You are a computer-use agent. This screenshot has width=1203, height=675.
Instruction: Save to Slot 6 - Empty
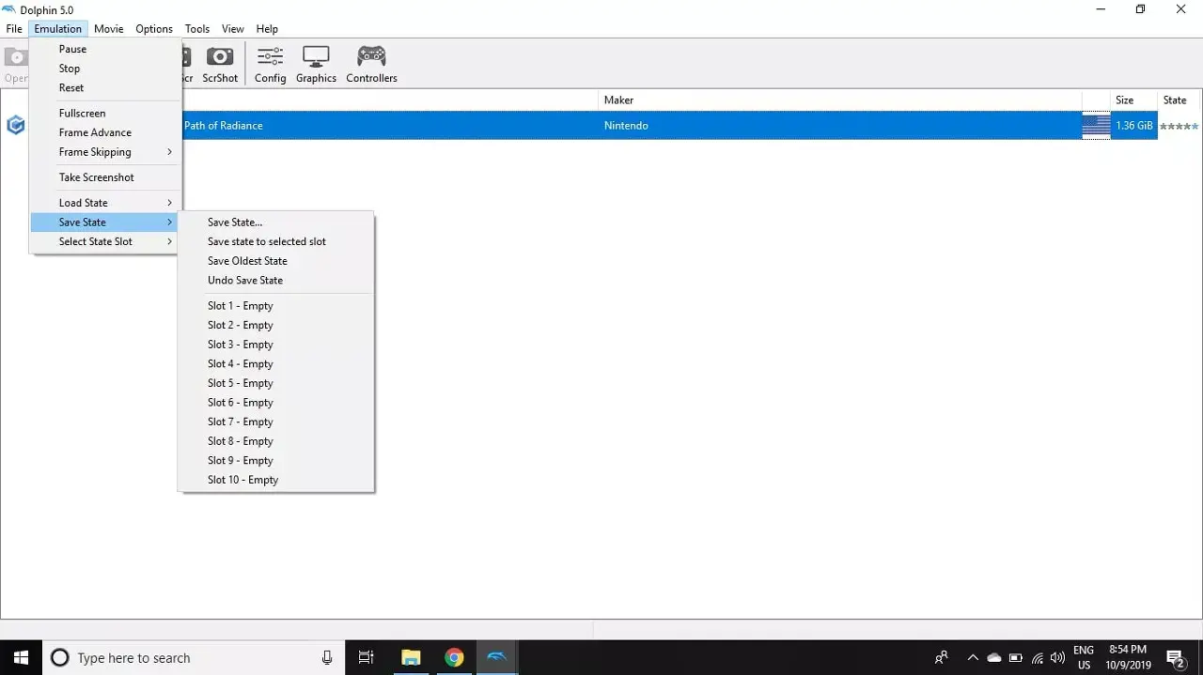coord(276,402)
